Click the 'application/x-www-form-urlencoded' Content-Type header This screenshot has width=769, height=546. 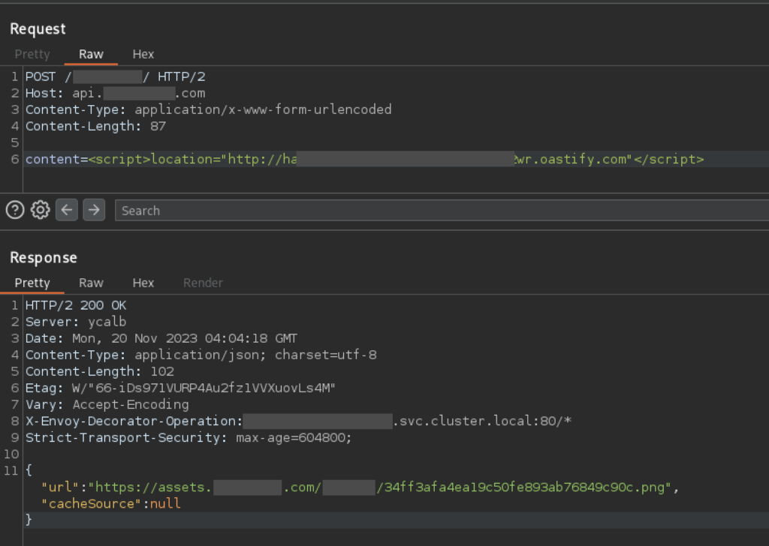pos(209,109)
